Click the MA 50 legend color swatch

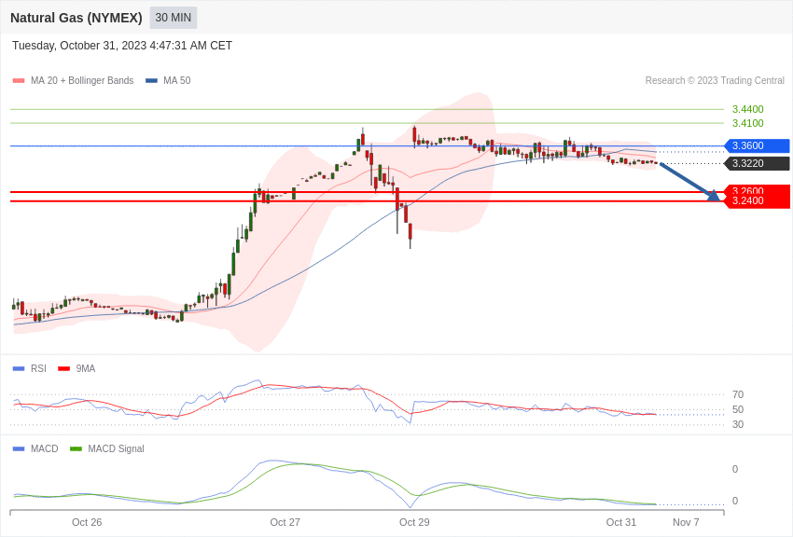pyautogui.click(x=151, y=81)
